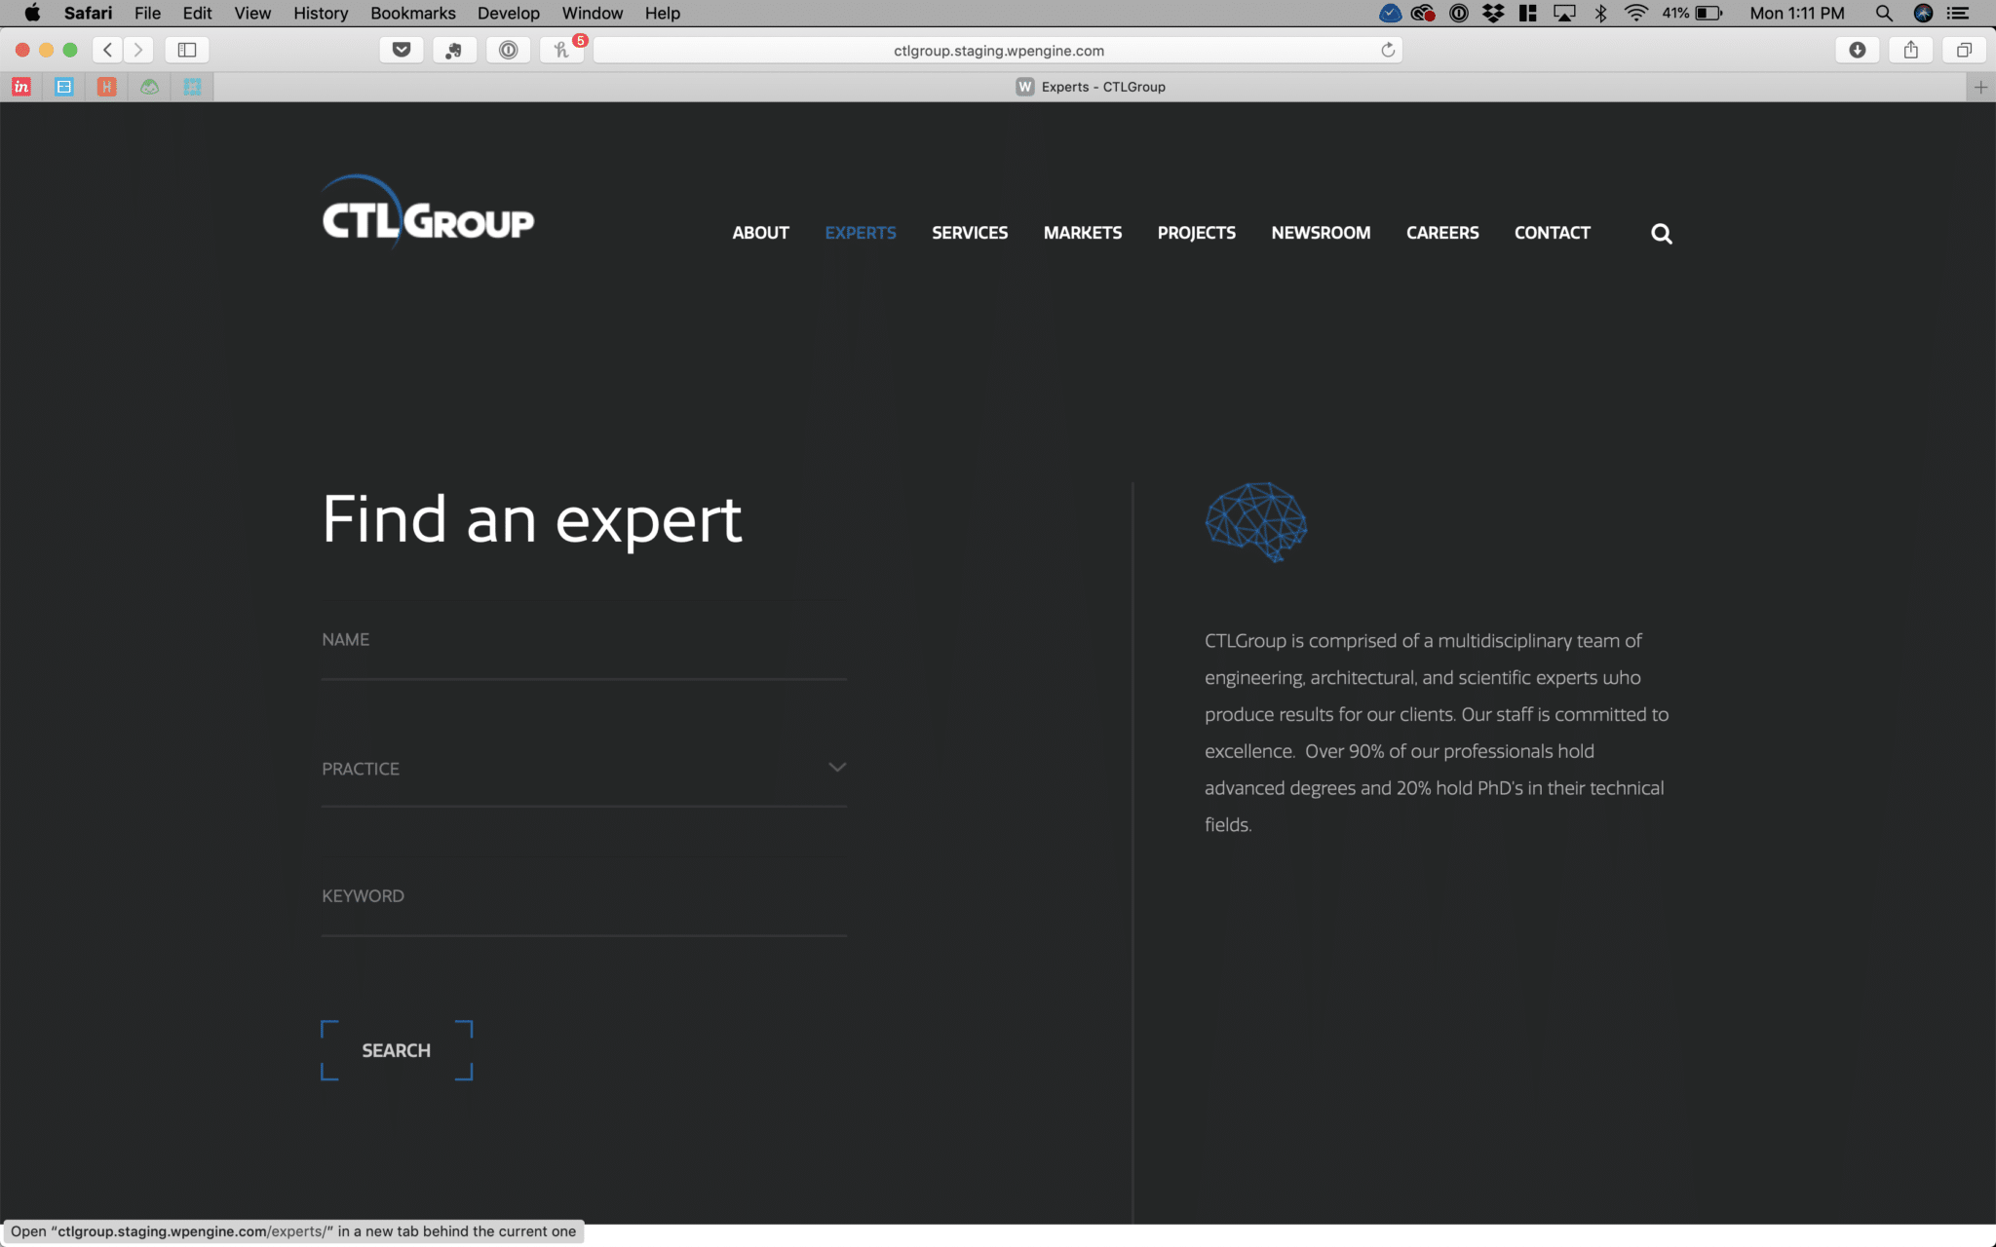Clip page with the Evernote extension icon
The height and width of the screenshot is (1247, 1996).
point(454,50)
